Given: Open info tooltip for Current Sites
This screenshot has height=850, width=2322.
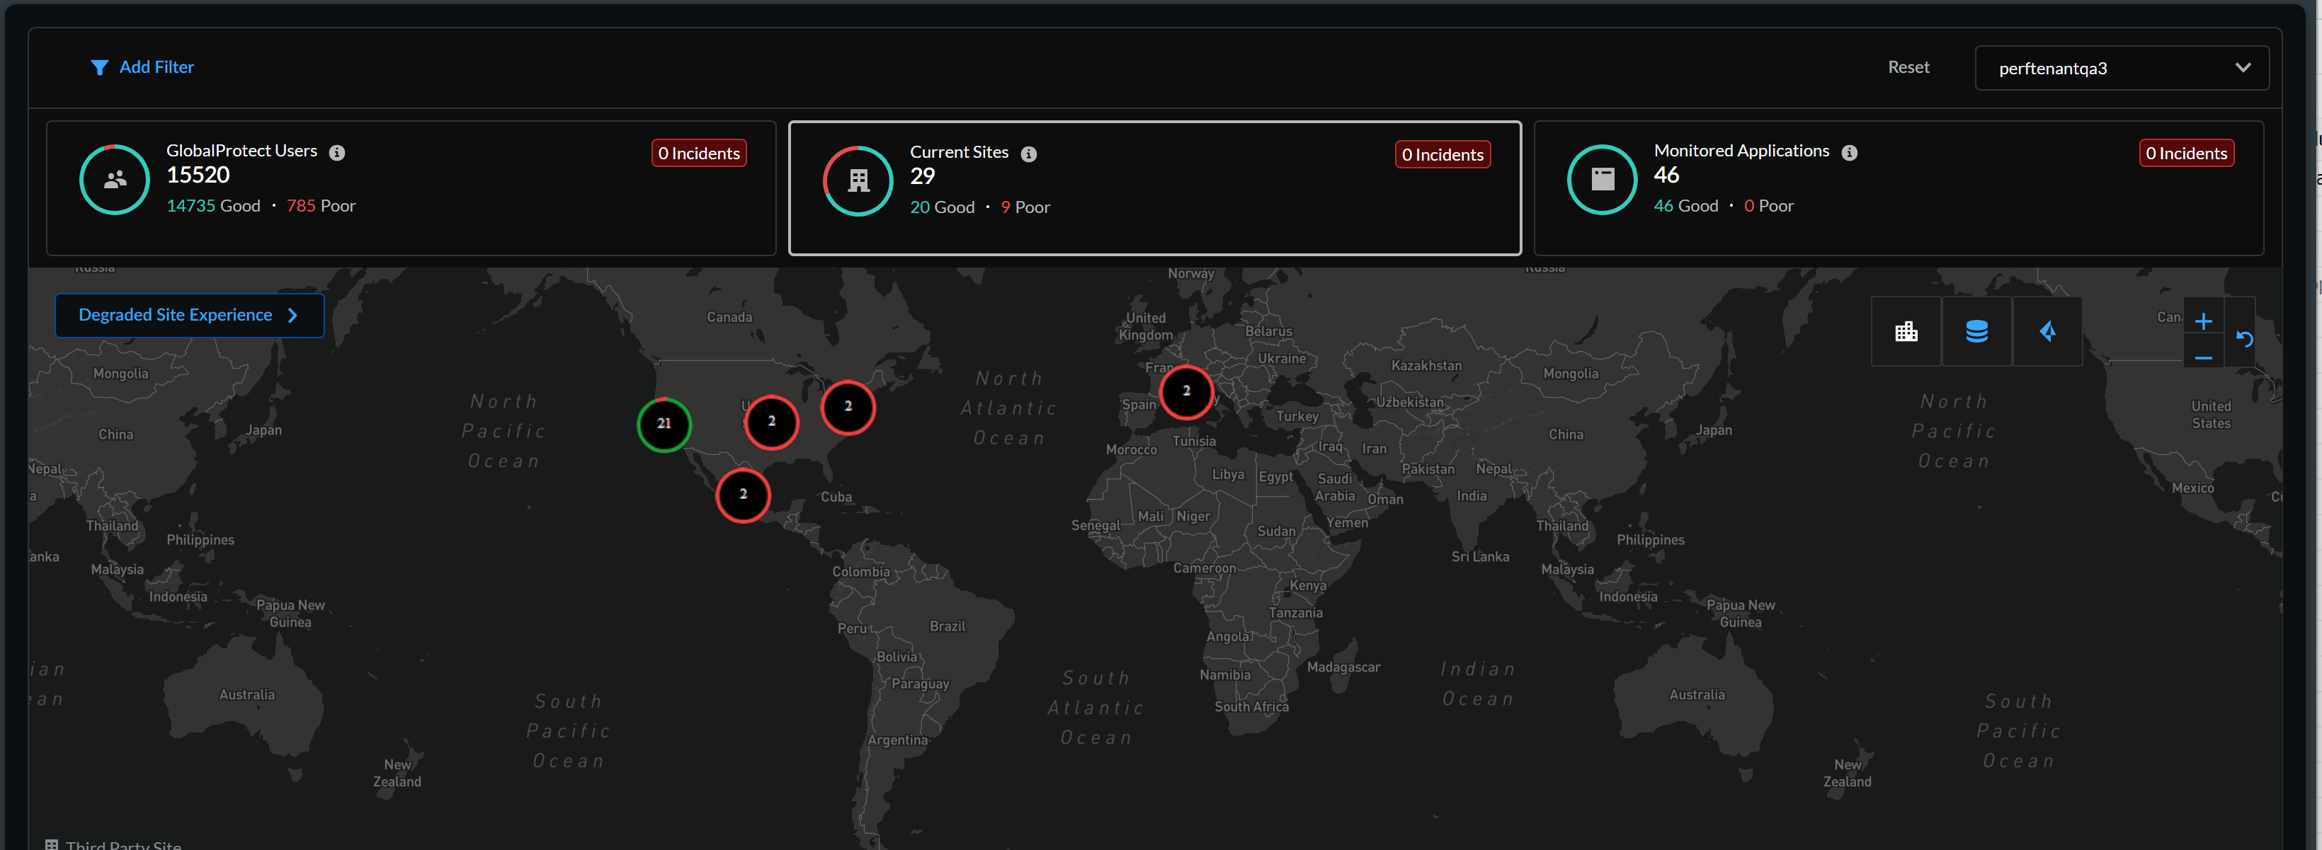Looking at the screenshot, I should pos(1028,154).
